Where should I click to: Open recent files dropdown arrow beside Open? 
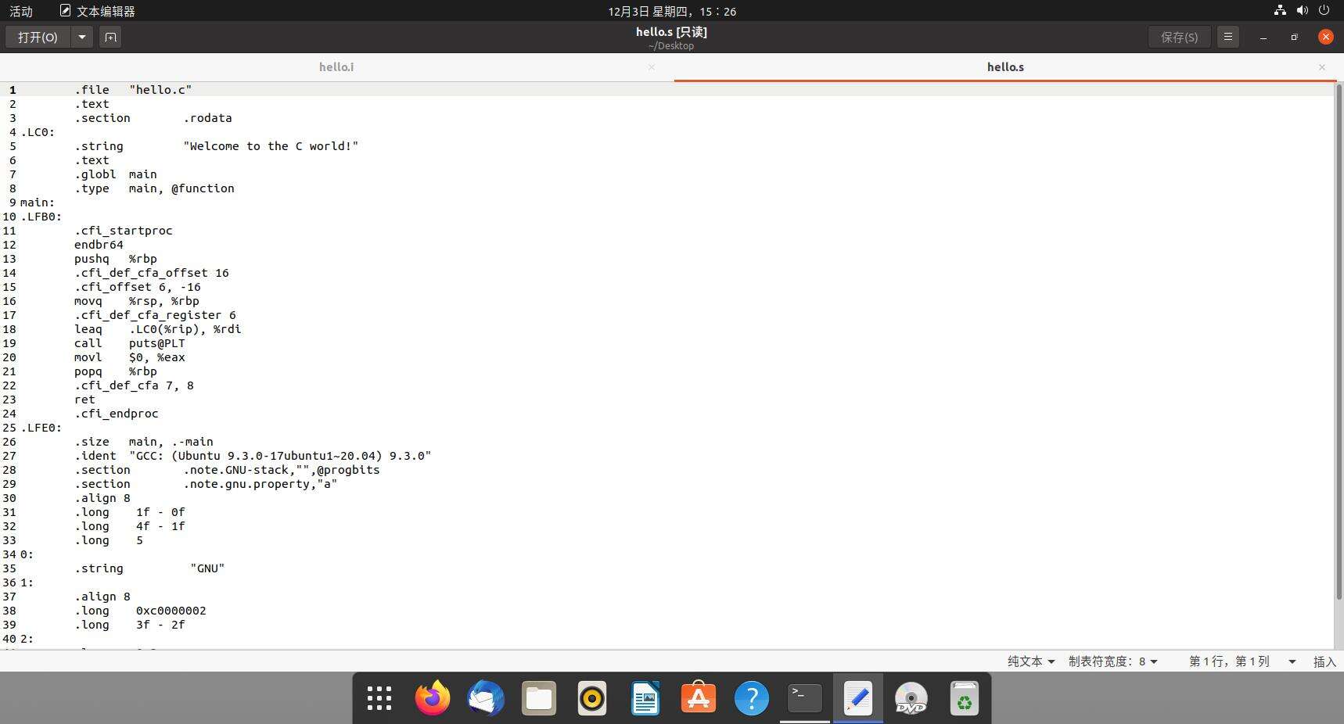tap(81, 37)
